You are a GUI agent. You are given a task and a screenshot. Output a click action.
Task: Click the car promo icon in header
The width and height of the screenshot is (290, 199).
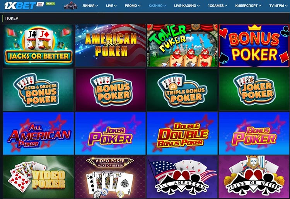[71, 5]
